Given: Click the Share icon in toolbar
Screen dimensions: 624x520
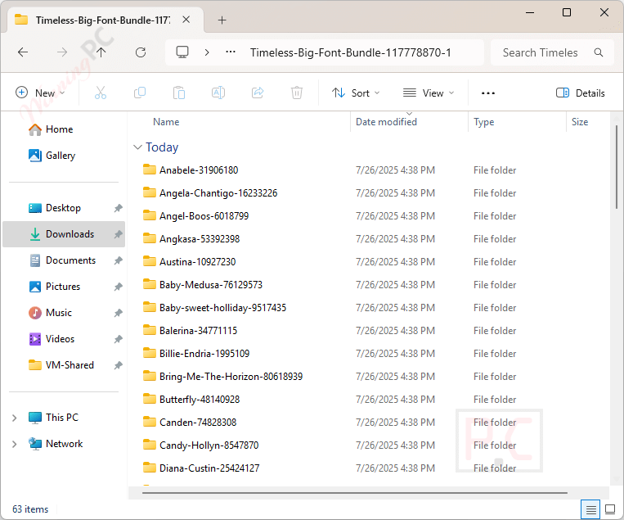Looking at the screenshot, I should click(258, 93).
